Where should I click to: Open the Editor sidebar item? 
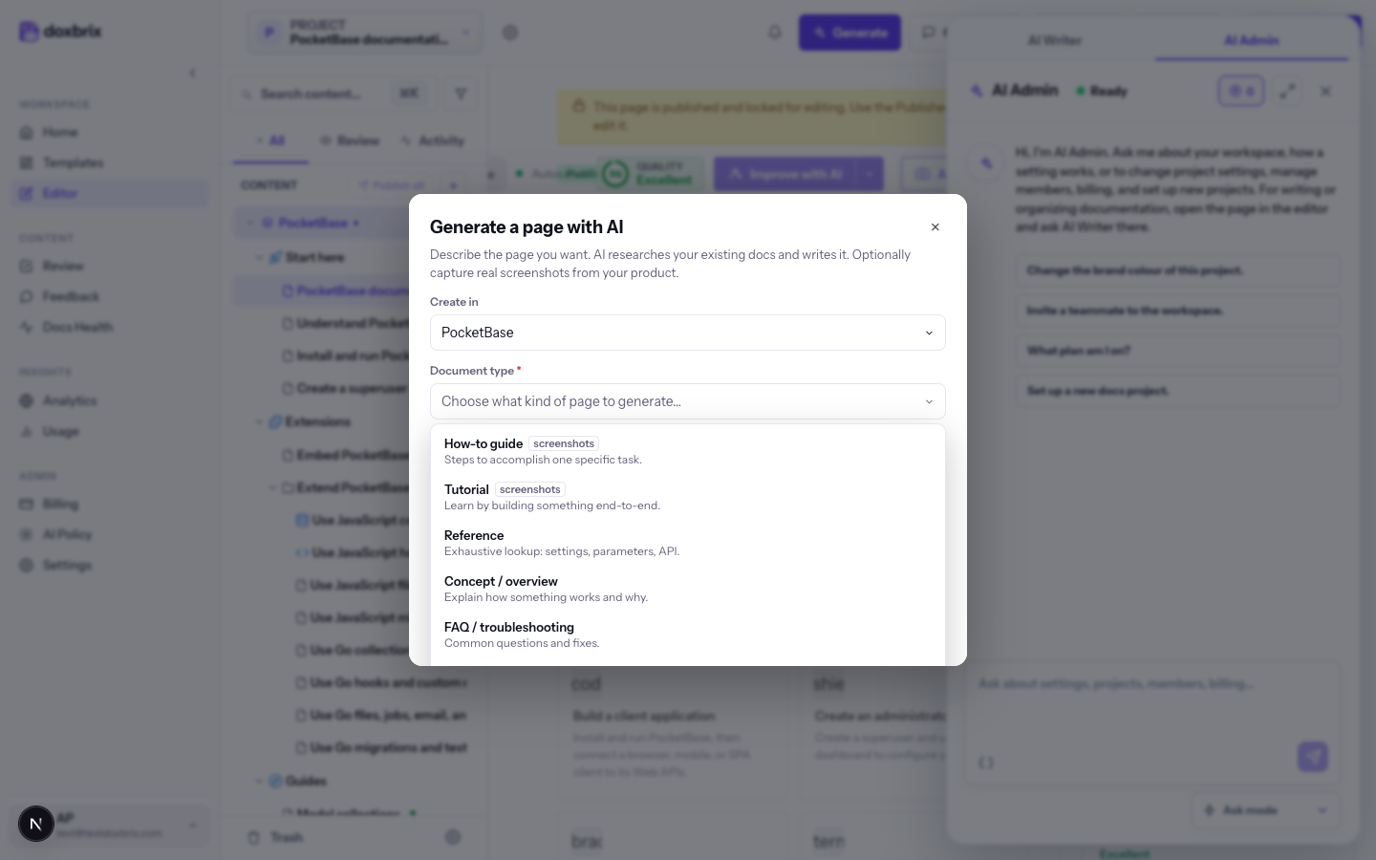tap(111, 193)
